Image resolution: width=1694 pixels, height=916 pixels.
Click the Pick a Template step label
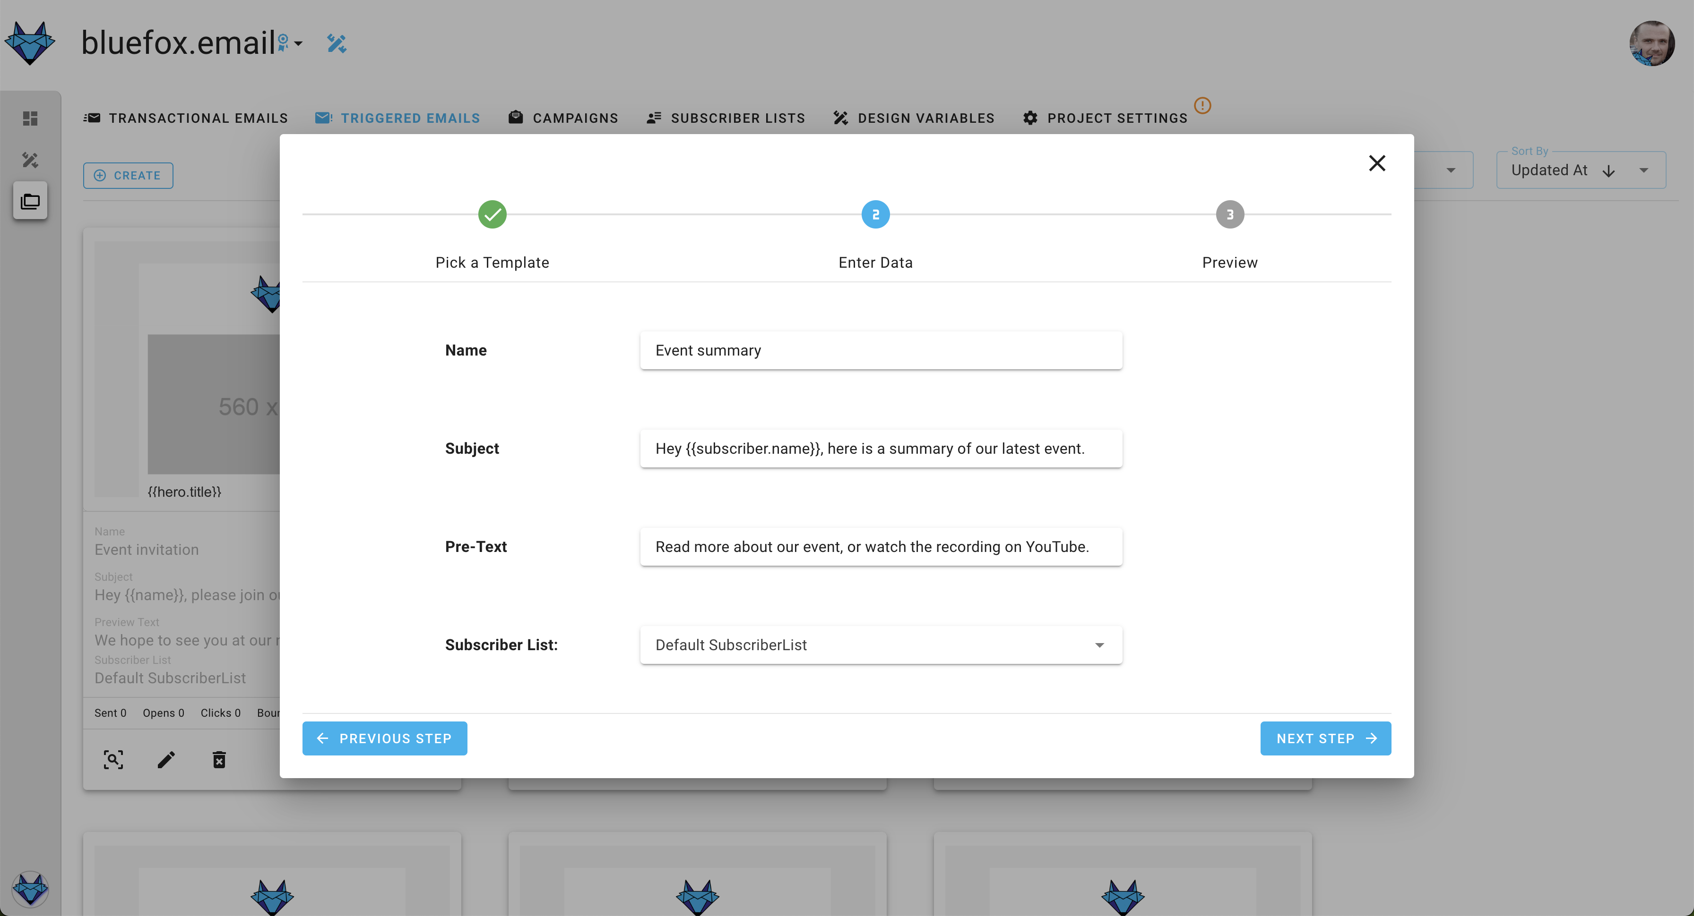click(x=492, y=262)
